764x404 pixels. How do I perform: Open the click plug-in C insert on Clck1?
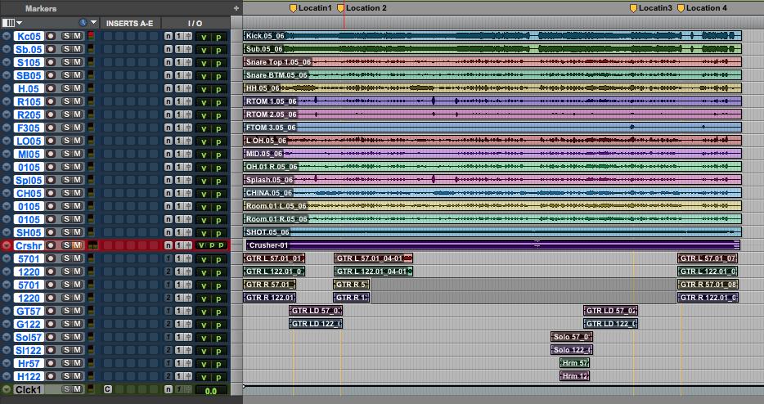tap(108, 389)
